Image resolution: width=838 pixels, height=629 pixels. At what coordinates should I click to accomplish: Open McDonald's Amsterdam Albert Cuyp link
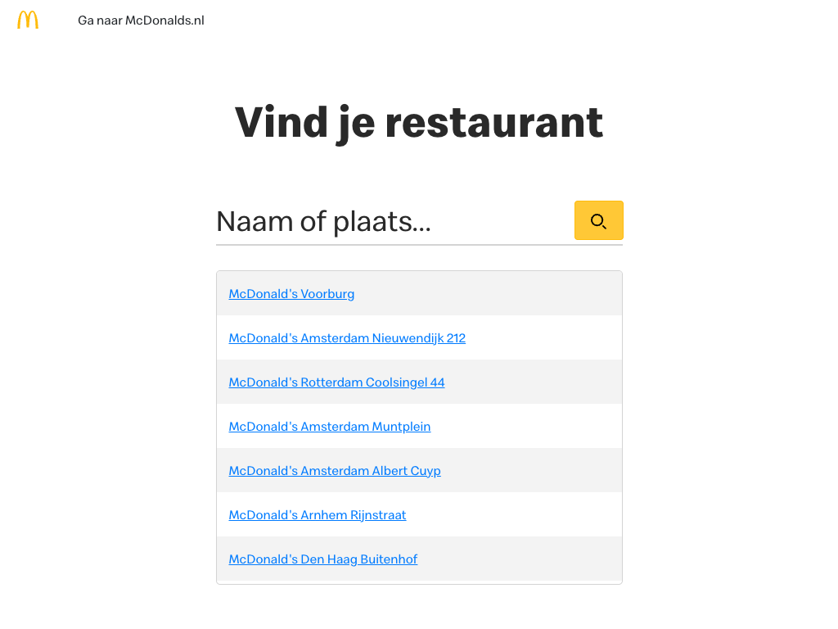click(x=335, y=471)
